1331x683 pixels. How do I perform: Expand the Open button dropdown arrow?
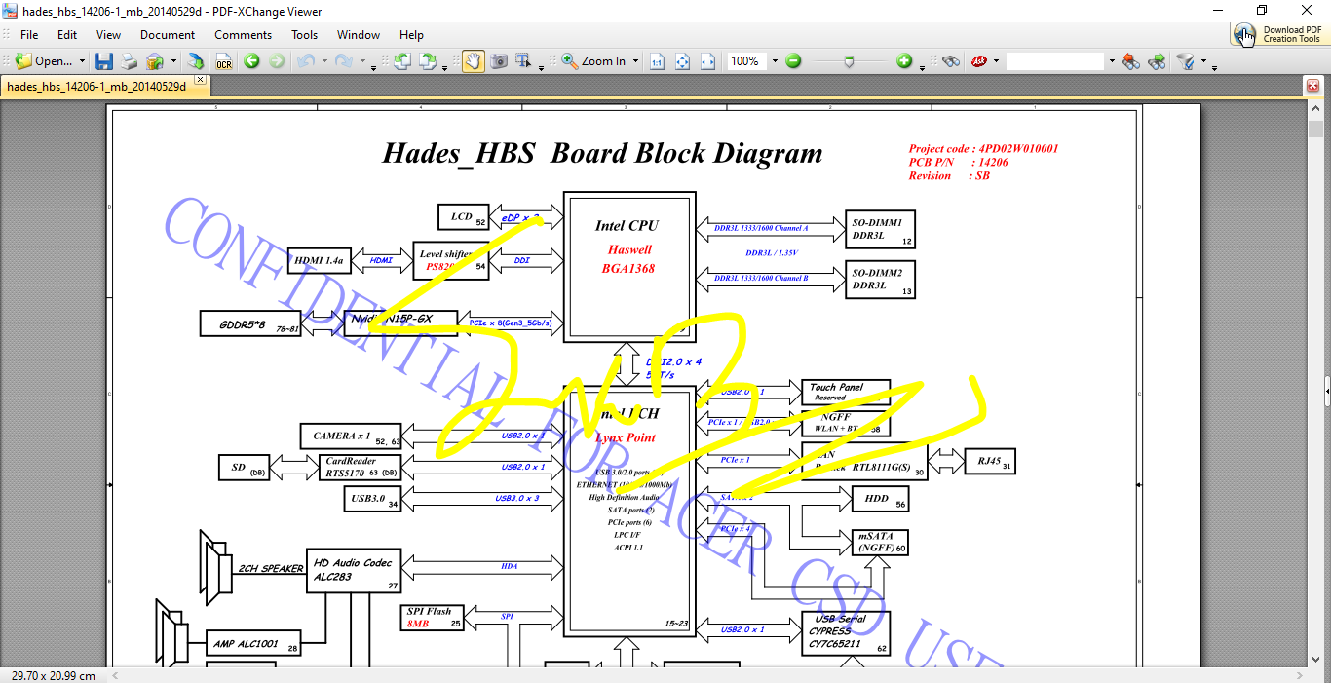(x=82, y=61)
